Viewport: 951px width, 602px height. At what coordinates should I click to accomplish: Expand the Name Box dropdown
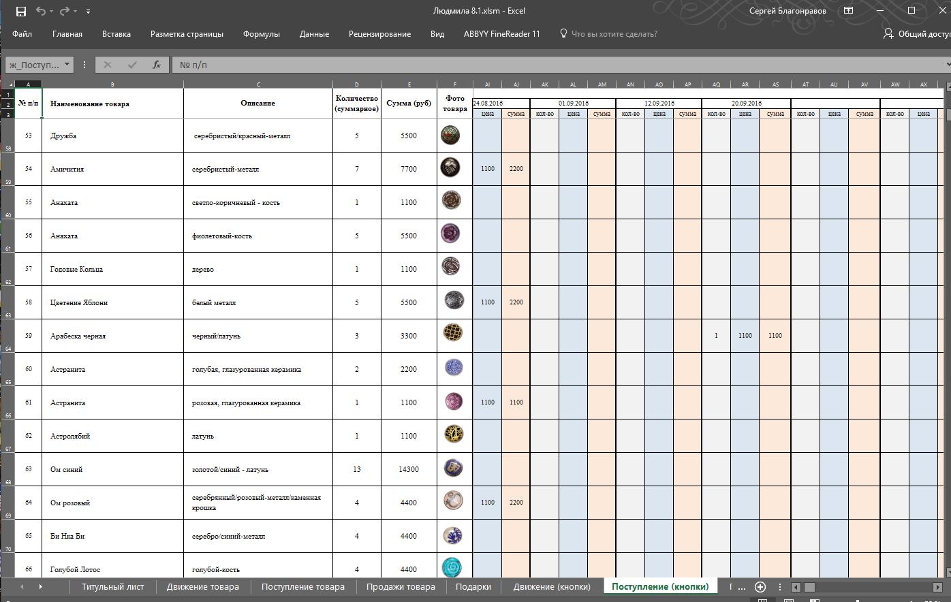click(67, 65)
